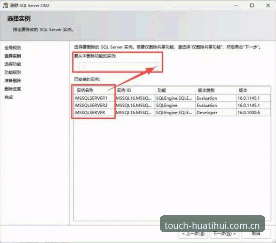
Task: Select the 选择实例 step in sidebar
Action: (x=13, y=56)
